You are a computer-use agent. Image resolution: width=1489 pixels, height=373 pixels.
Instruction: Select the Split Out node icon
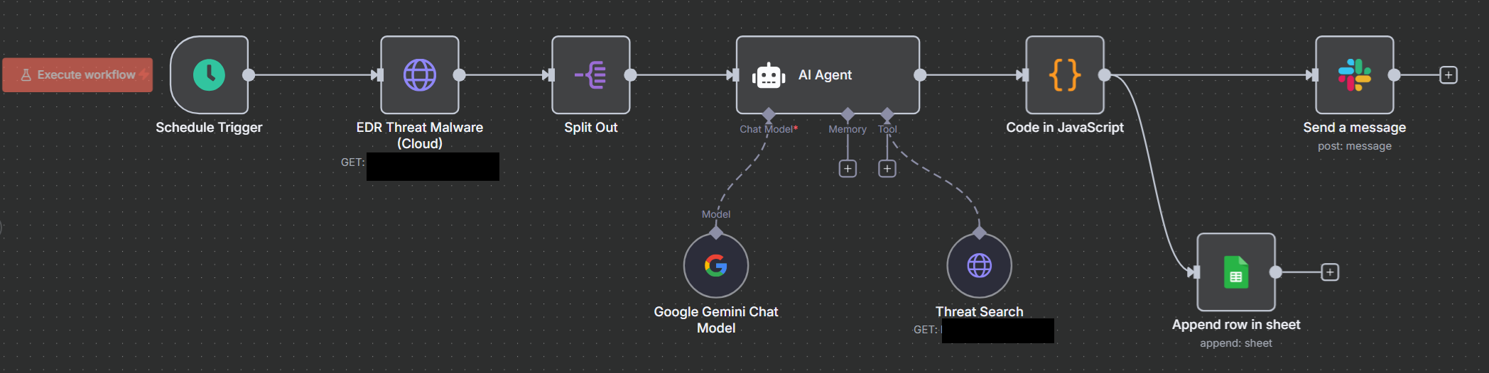coord(590,75)
